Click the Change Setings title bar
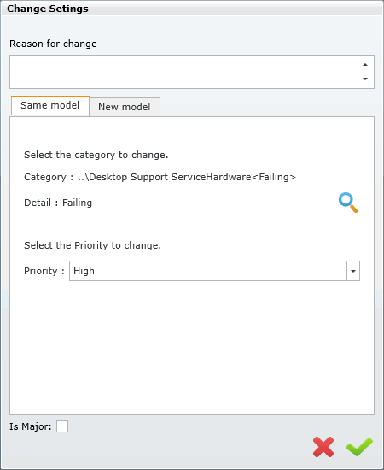384x470 pixels. click(192, 9)
